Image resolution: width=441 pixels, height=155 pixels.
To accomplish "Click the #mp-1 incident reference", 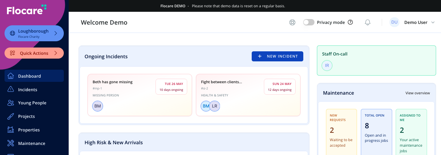I will tap(97, 88).
